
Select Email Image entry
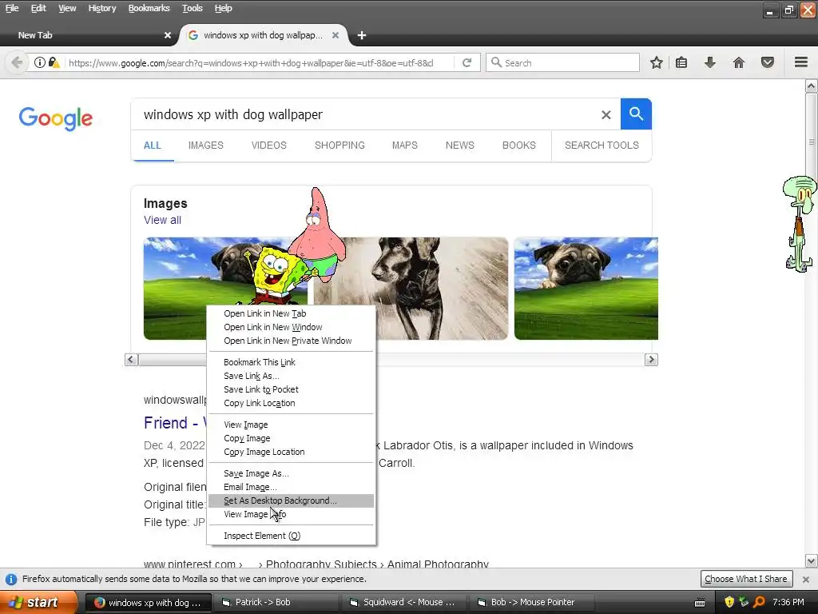pyautogui.click(x=291, y=487)
